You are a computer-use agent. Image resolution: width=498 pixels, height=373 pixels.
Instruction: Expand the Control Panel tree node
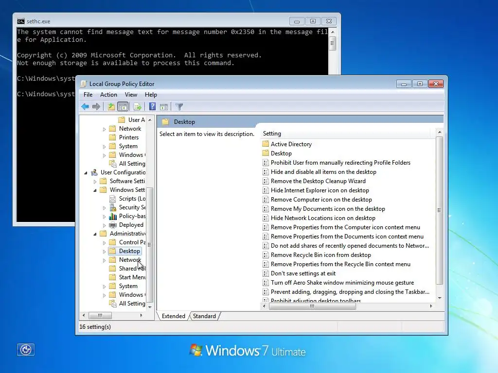pyautogui.click(x=104, y=243)
